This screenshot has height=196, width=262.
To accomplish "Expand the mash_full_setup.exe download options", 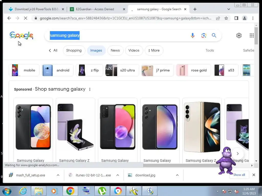I will [x=58, y=175].
